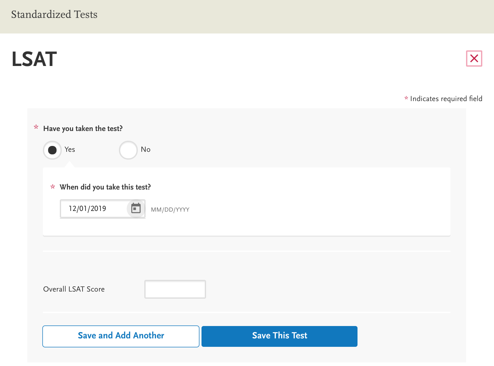
Task: Click the 'No' option label text
Action: [146, 150]
